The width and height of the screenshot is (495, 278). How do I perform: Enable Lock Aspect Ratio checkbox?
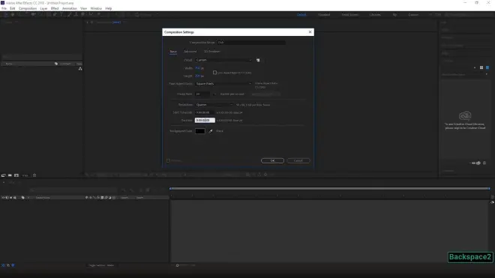click(x=214, y=73)
